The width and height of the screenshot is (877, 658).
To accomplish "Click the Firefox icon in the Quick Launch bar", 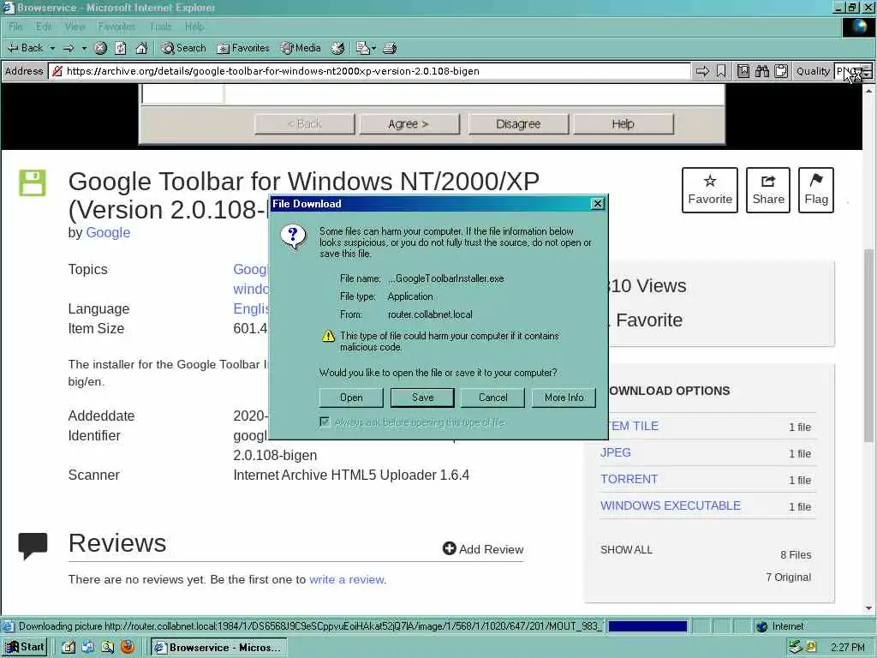I will click(x=128, y=647).
